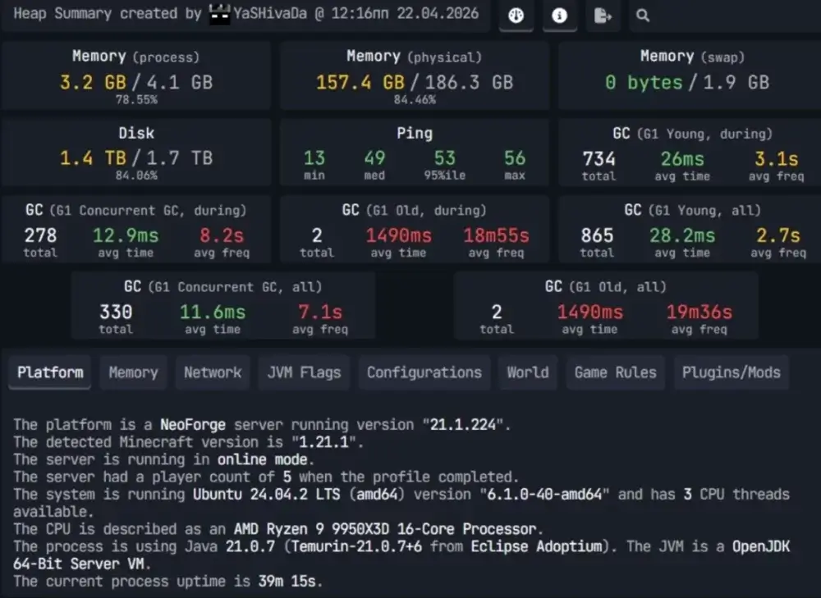The height and width of the screenshot is (598, 821).
Task: Click the ping 95%ile value 53
Action: click(444, 158)
